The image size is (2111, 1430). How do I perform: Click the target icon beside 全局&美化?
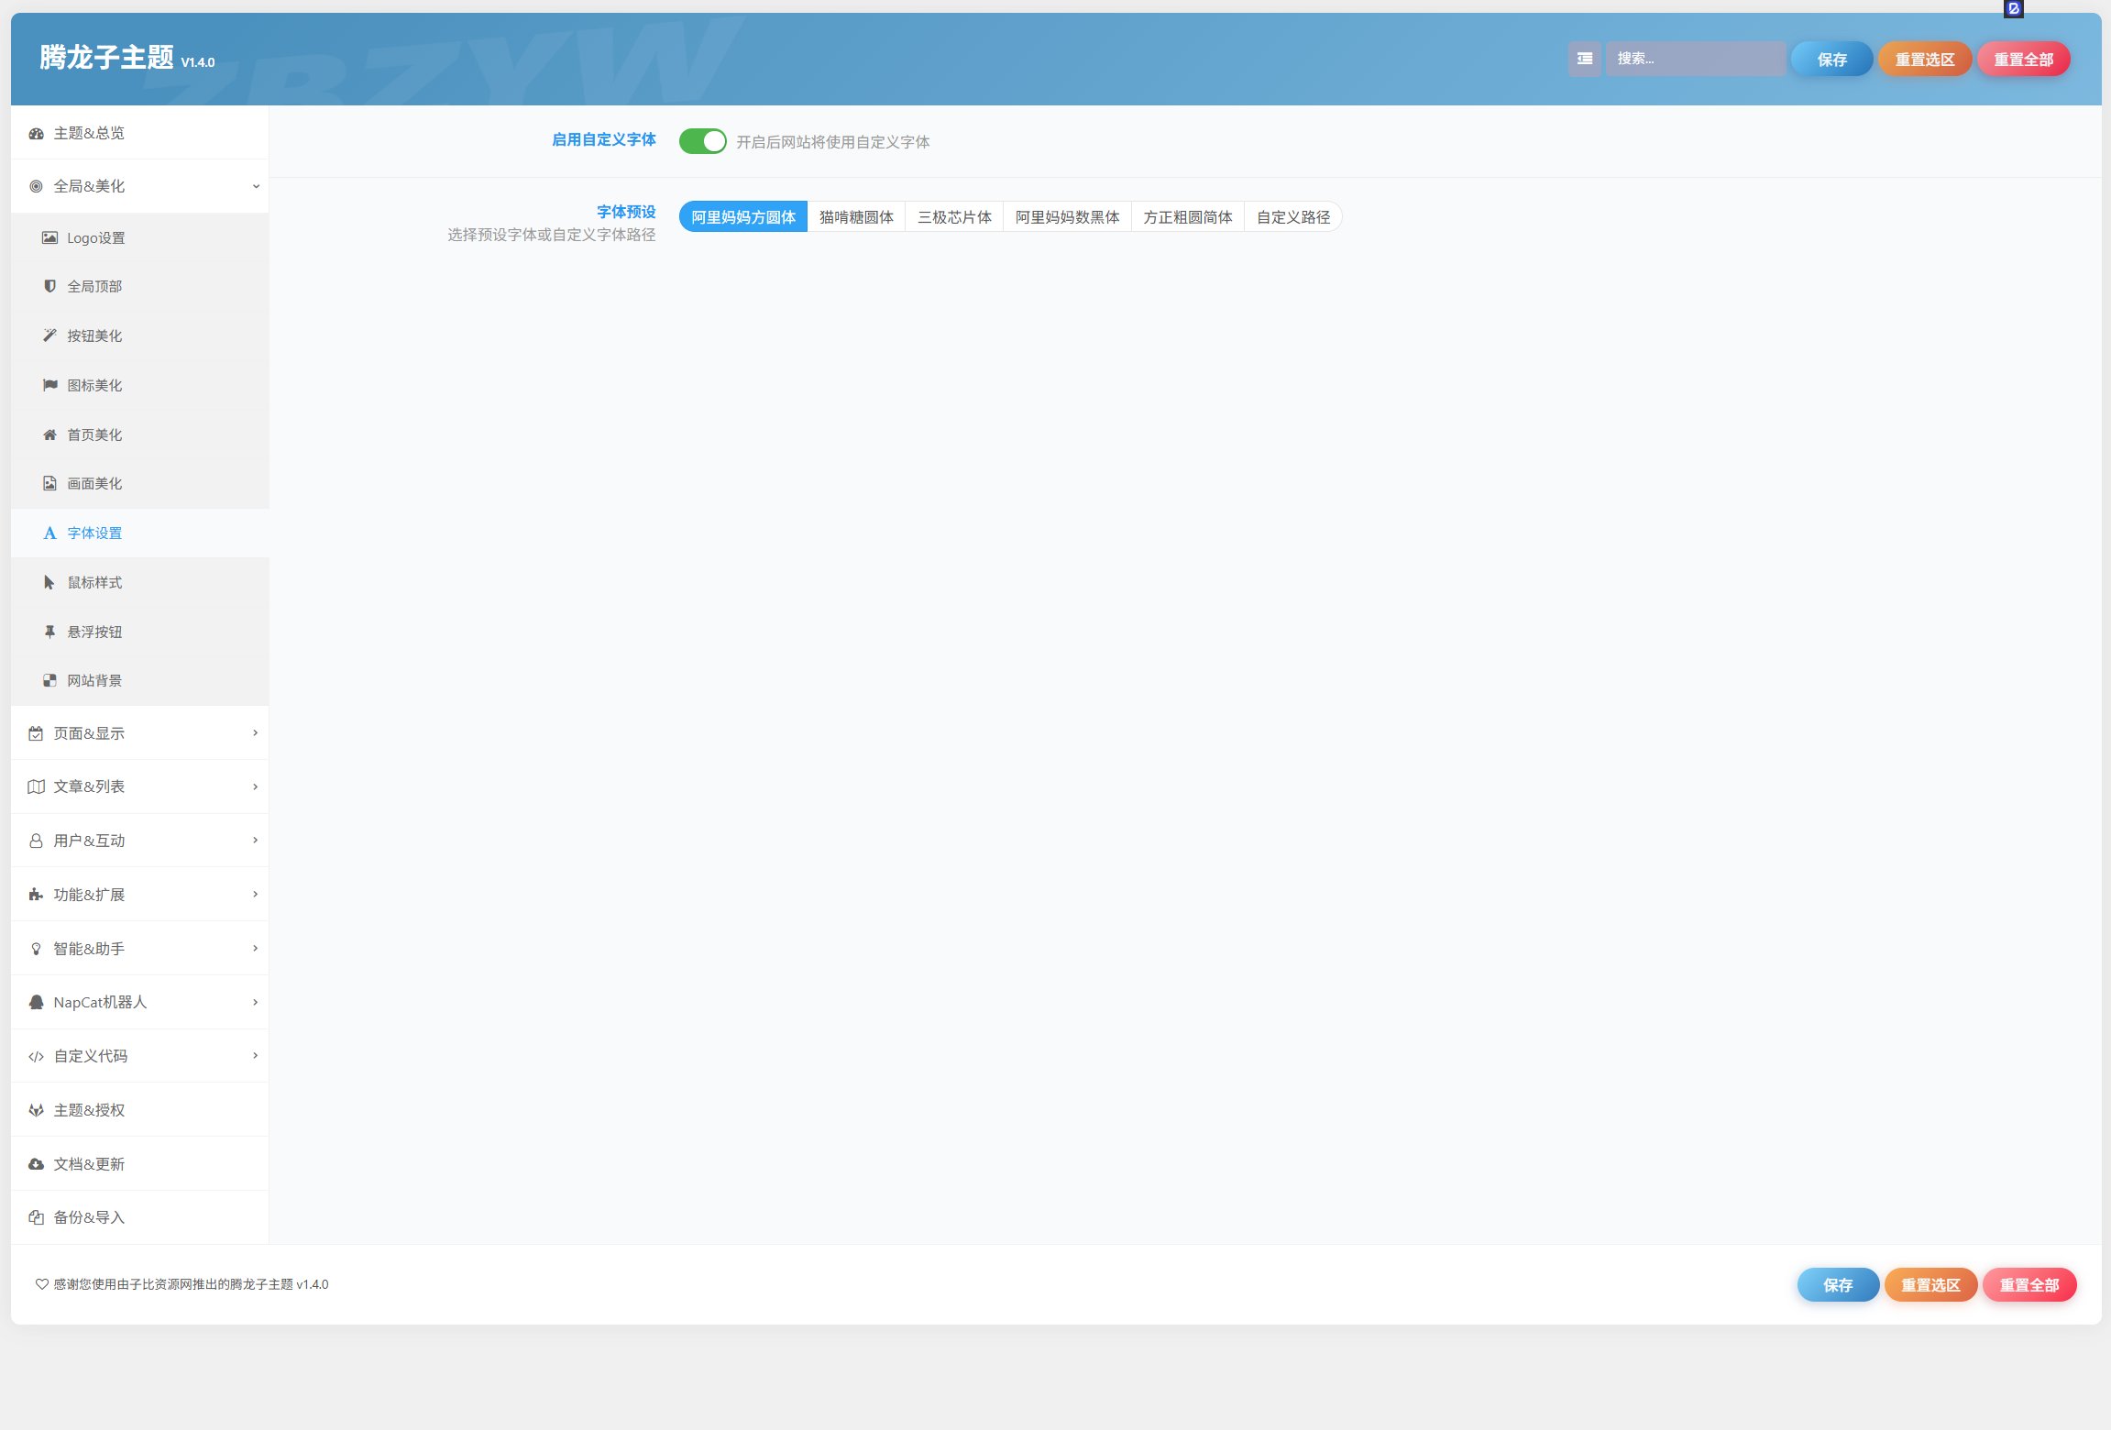(37, 187)
